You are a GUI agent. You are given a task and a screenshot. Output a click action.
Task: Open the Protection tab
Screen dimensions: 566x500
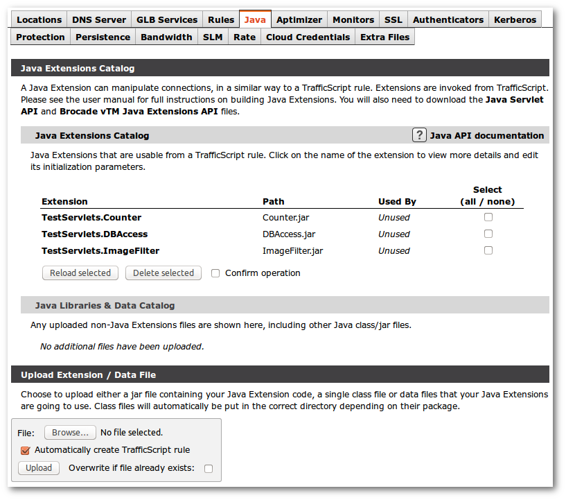tap(40, 37)
